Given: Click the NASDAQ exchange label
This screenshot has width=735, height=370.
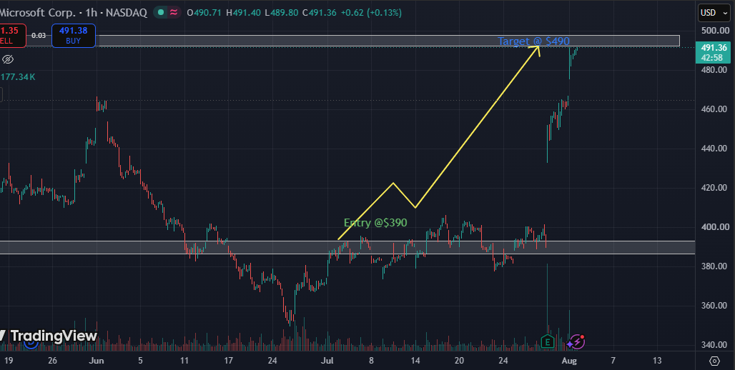Looking at the screenshot, I should (x=126, y=13).
